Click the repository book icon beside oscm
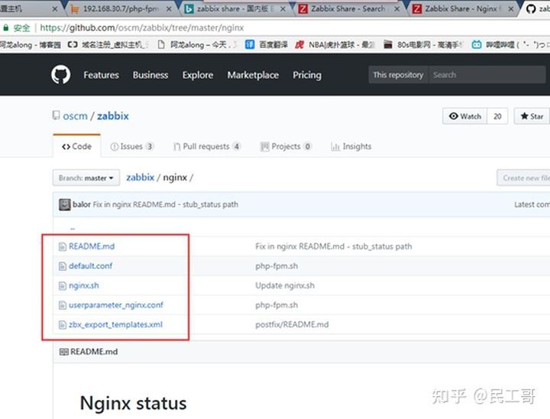 (x=56, y=115)
